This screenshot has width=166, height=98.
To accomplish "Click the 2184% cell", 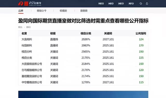I will point(86,64).
